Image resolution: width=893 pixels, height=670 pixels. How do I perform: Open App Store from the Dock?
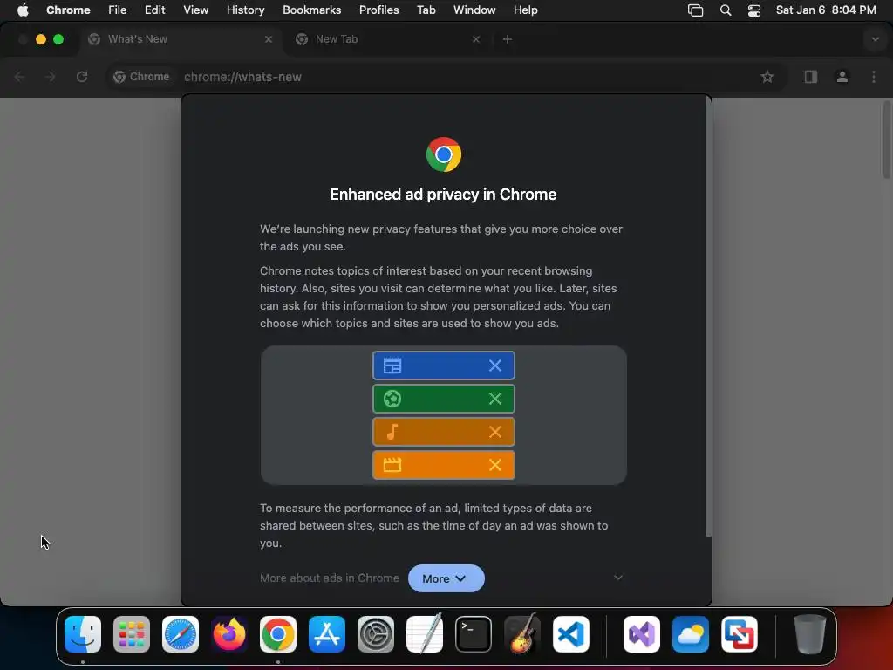327,634
